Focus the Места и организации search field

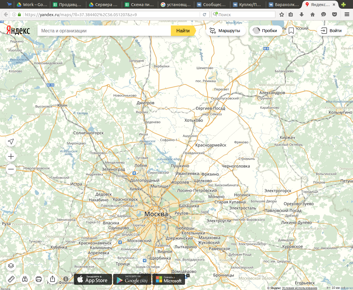(x=104, y=31)
